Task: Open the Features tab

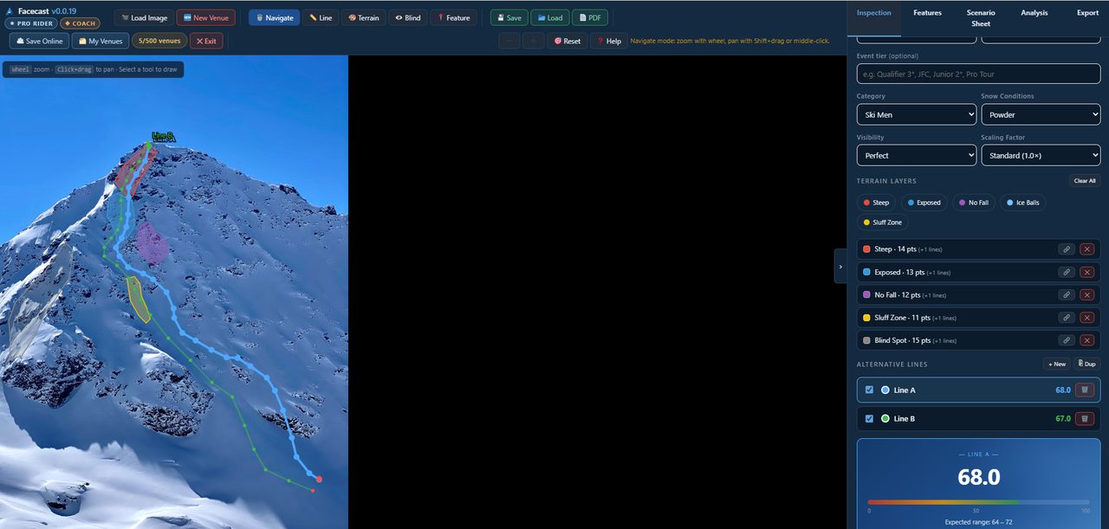Action: pos(927,13)
